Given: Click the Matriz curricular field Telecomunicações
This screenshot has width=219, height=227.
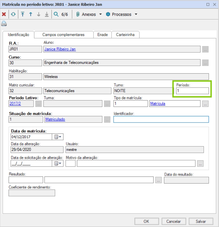Looking at the screenshot, I should (x=77, y=91).
